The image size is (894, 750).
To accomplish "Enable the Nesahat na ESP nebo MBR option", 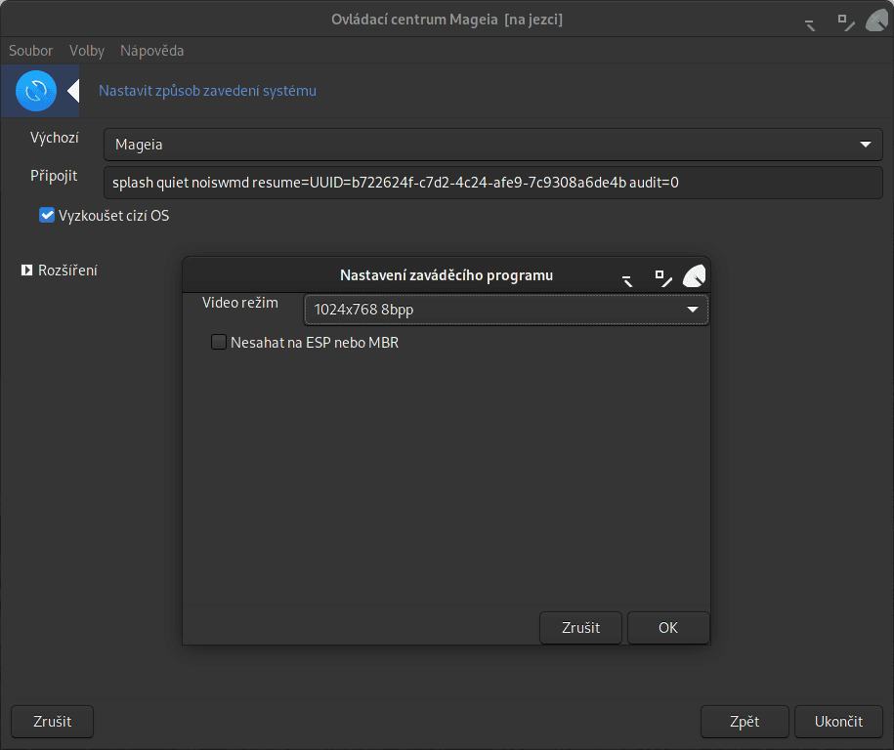I will point(218,343).
